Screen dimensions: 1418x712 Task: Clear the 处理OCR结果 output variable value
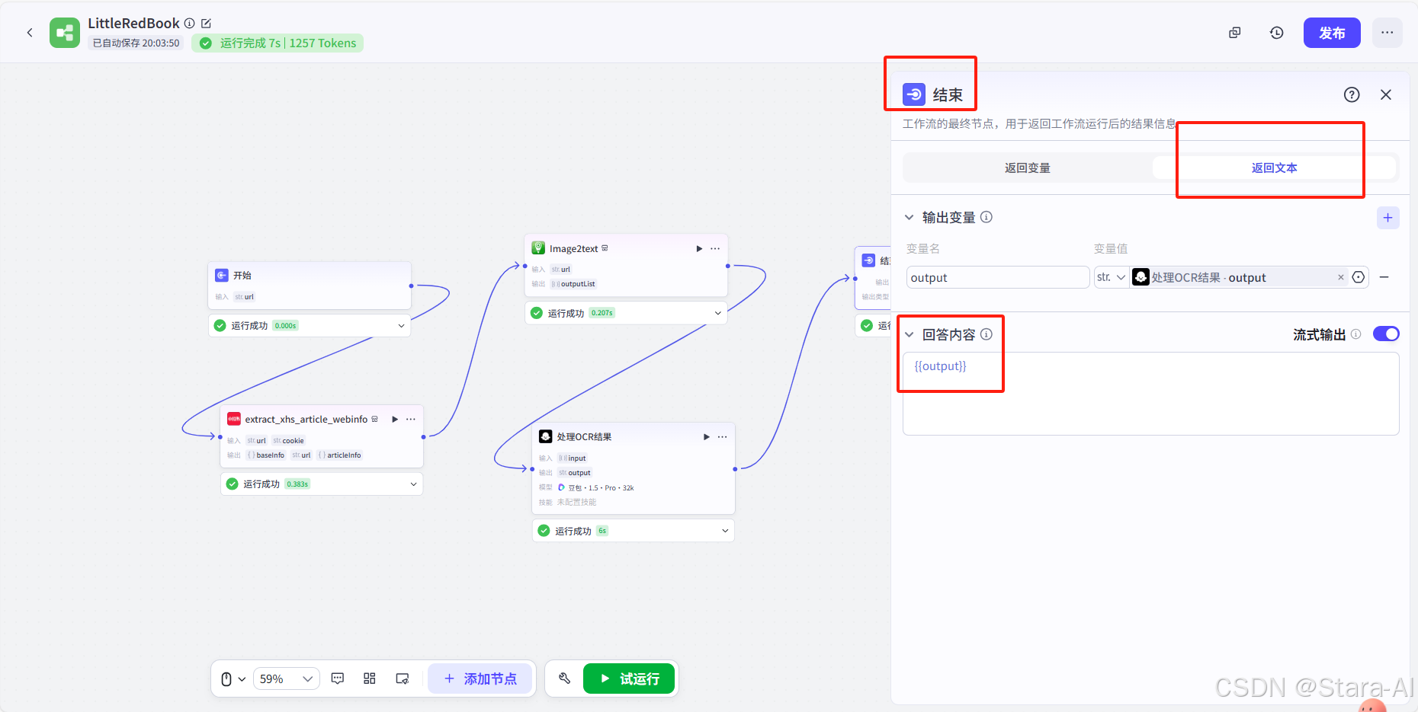point(1341,277)
